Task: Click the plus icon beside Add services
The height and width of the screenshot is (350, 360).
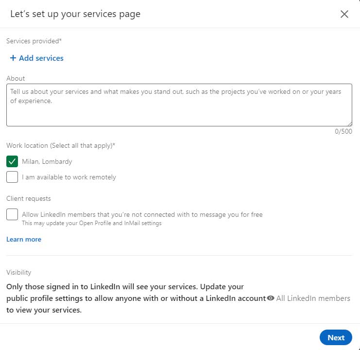Action: pyautogui.click(x=13, y=58)
